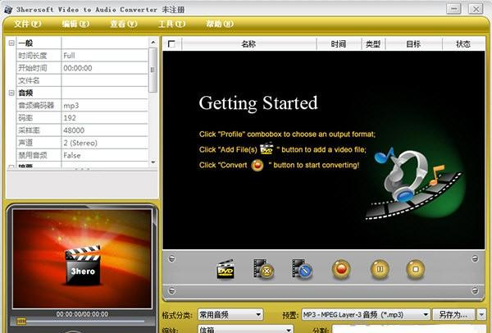Open the 编辑 menu
Viewport: 492px width, 333px height.
pos(75,24)
